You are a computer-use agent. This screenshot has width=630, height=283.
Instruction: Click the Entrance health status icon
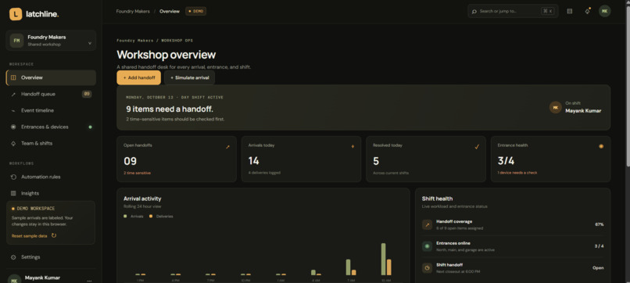(601, 146)
